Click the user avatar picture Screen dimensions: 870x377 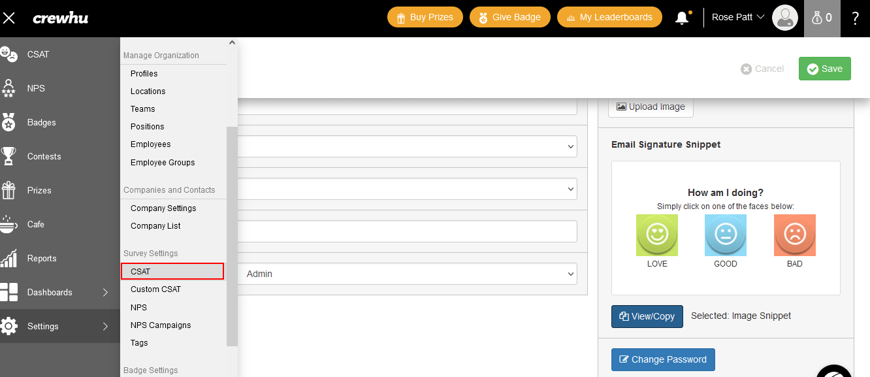(784, 18)
